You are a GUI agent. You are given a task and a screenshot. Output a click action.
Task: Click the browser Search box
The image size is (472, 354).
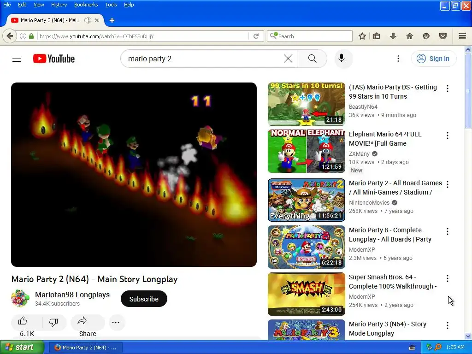309,36
